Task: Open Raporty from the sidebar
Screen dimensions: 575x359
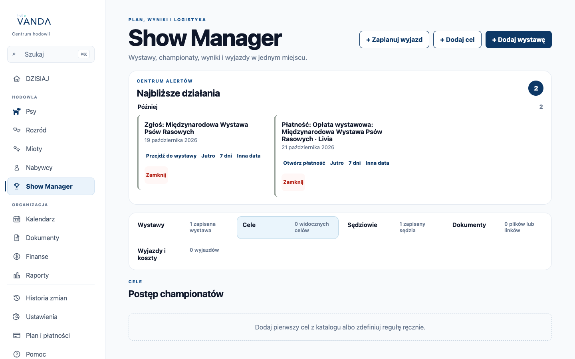Action: pyautogui.click(x=51, y=275)
